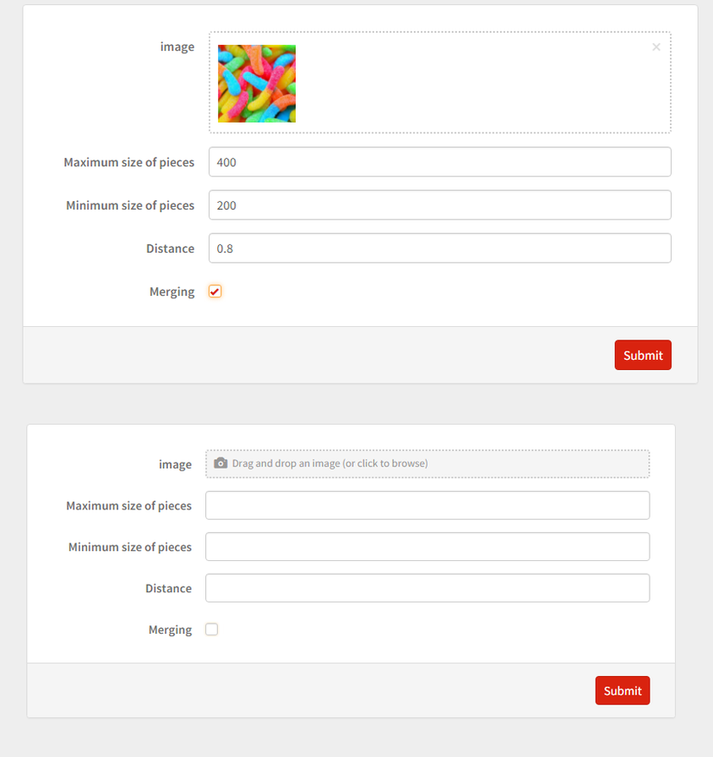The height and width of the screenshot is (757, 713).
Task: Open the gummy worms image thumbnail
Action: 257,84
